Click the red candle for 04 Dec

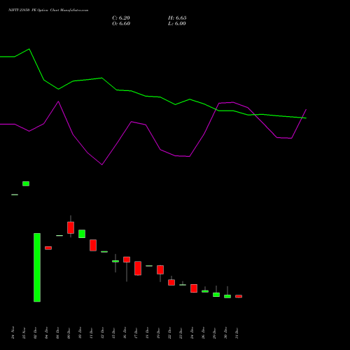48,248
